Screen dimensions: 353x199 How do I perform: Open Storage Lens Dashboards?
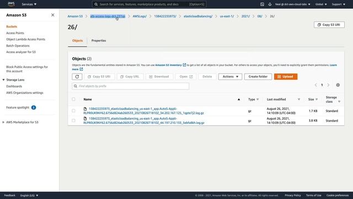14,86
